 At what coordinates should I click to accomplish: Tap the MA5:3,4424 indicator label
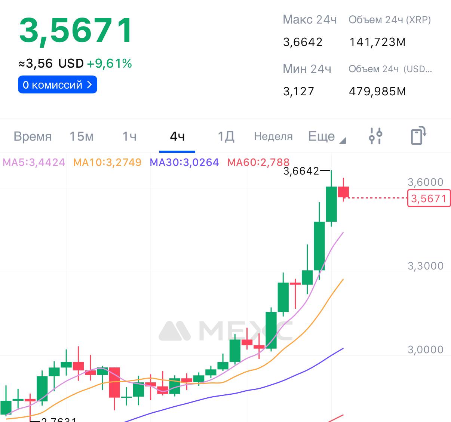tap(34, 162)
